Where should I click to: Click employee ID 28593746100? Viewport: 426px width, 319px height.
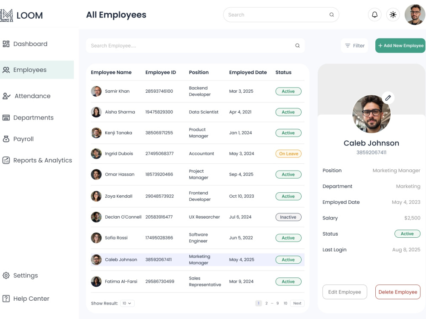[159, 91]
